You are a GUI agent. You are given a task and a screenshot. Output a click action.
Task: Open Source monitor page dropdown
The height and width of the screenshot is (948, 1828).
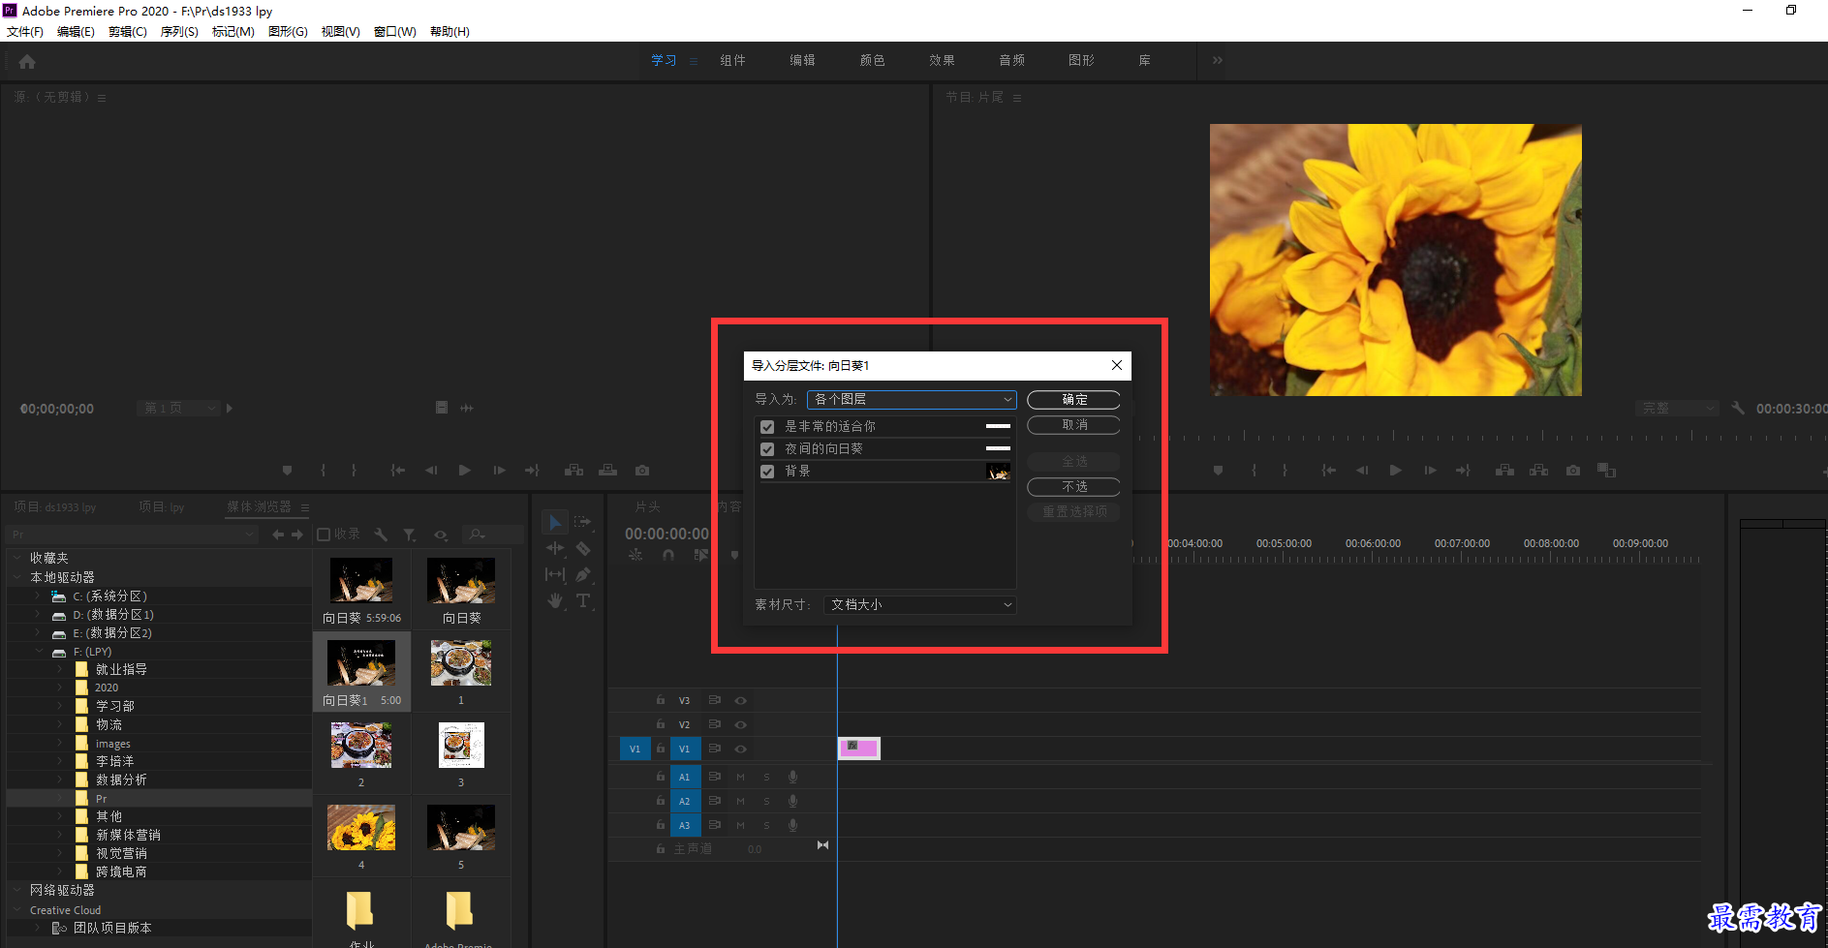click(178, 409)
